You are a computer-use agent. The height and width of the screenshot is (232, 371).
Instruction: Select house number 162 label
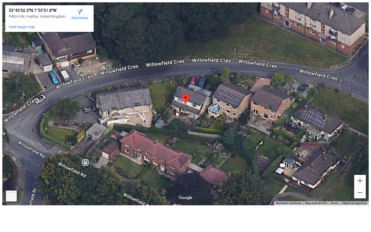click(114, 109)
